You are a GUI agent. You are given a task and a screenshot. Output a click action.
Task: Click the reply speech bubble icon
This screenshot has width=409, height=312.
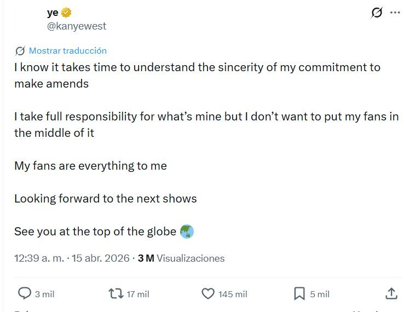point(25,294)
